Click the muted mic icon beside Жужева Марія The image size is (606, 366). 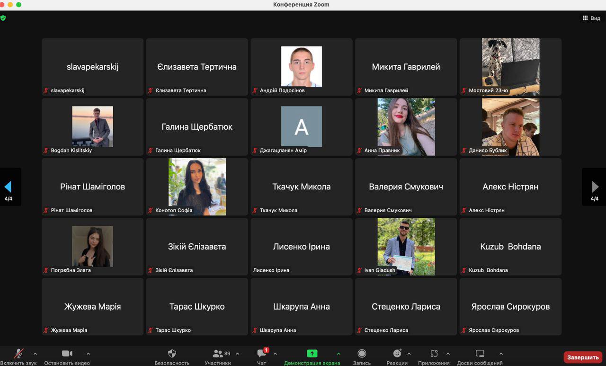pos(46,330)
